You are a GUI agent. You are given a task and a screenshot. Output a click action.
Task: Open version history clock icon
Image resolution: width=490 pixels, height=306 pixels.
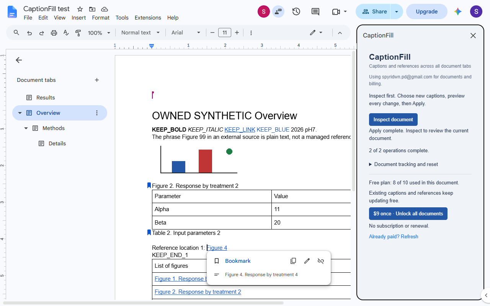point(296,11)
